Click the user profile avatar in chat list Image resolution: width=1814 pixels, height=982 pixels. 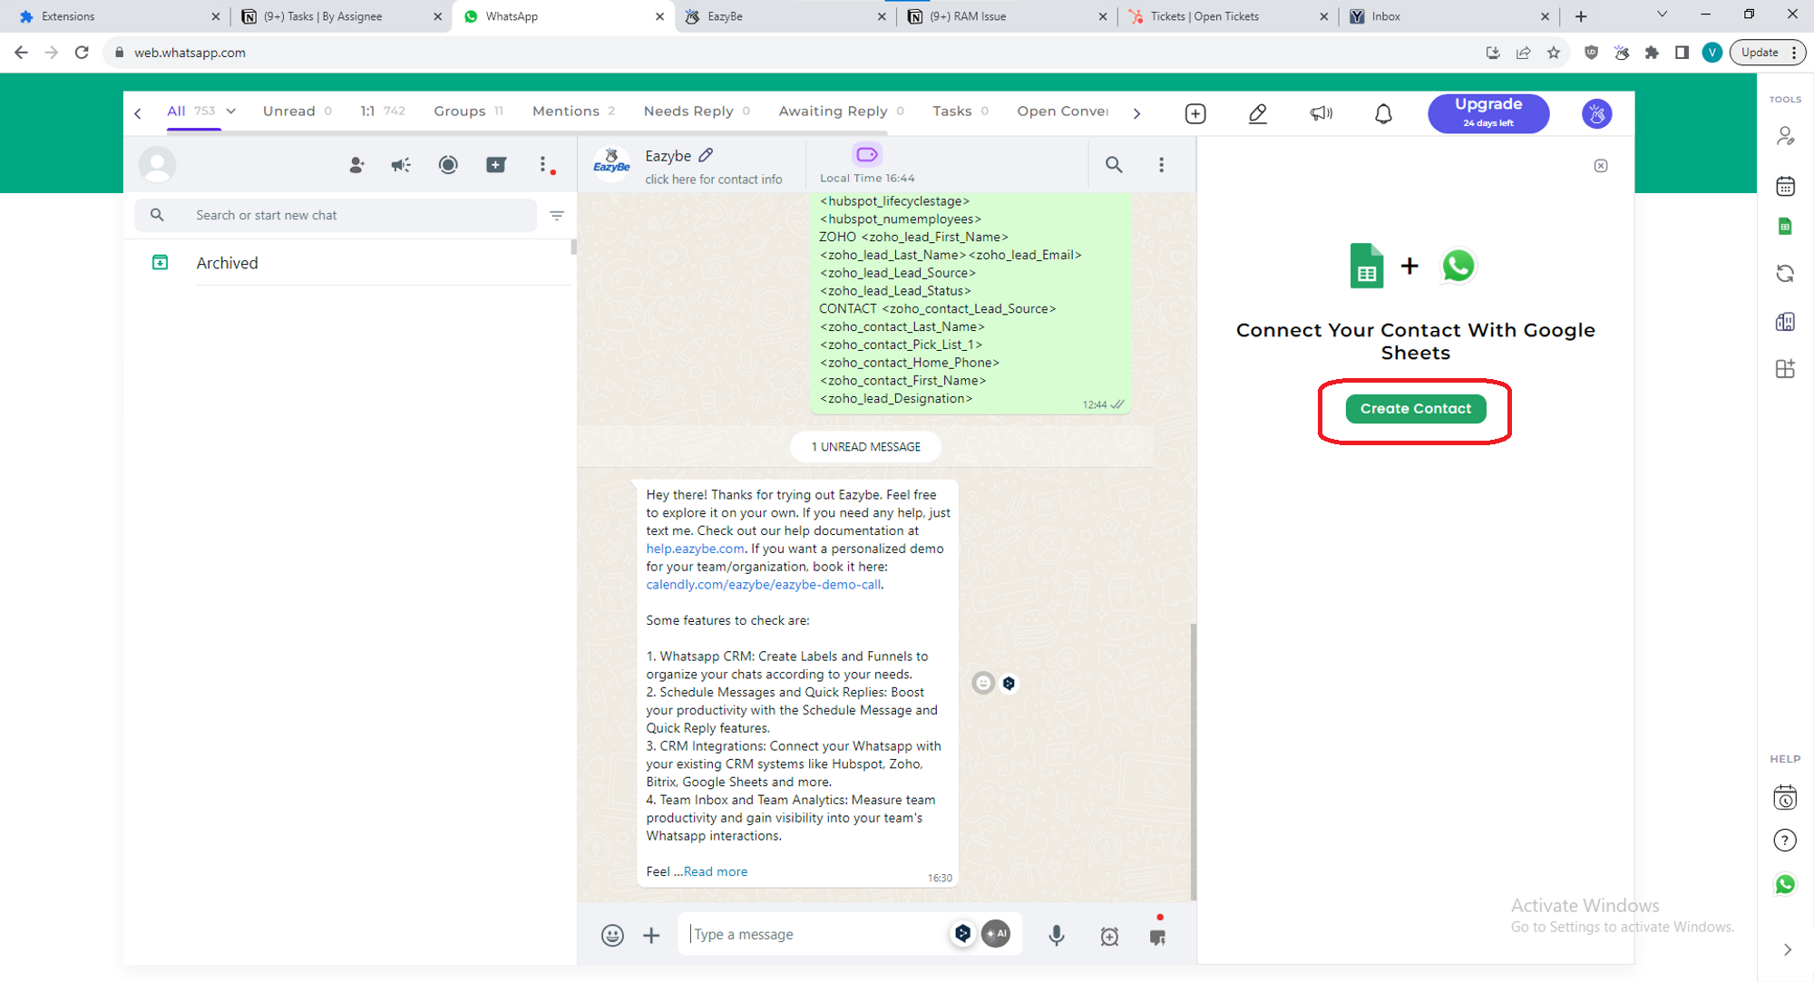[157, 165]
